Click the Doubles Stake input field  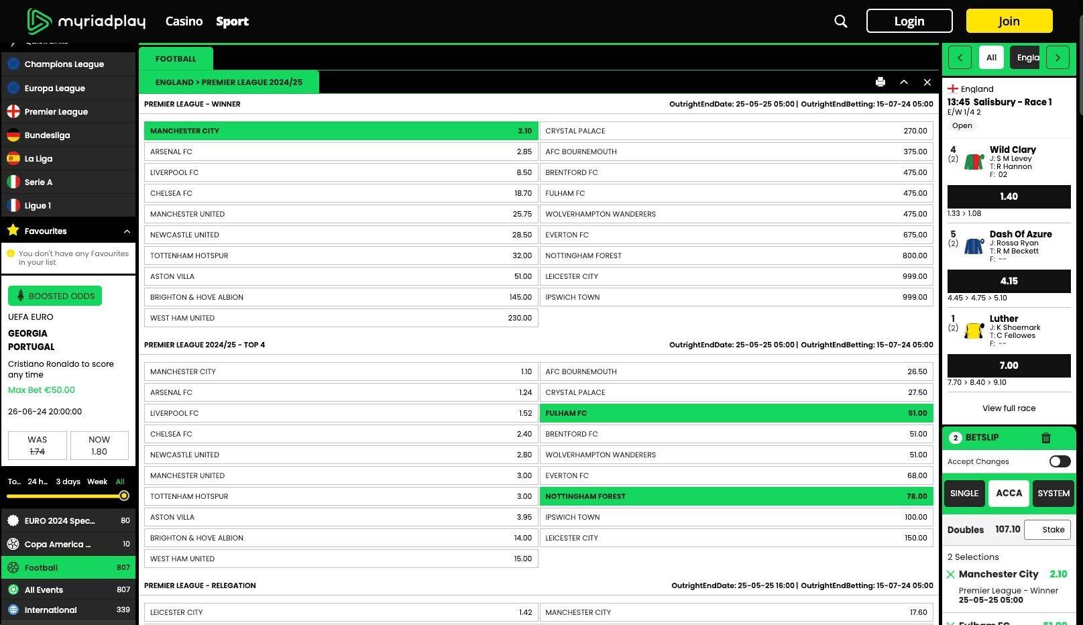(1047, 530)
